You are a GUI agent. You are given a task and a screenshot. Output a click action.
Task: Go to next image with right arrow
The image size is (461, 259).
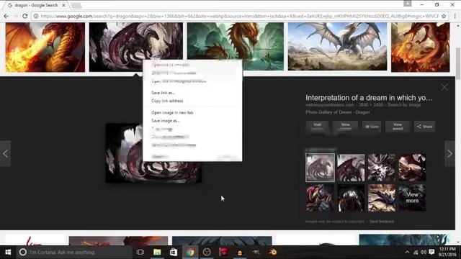449,153
